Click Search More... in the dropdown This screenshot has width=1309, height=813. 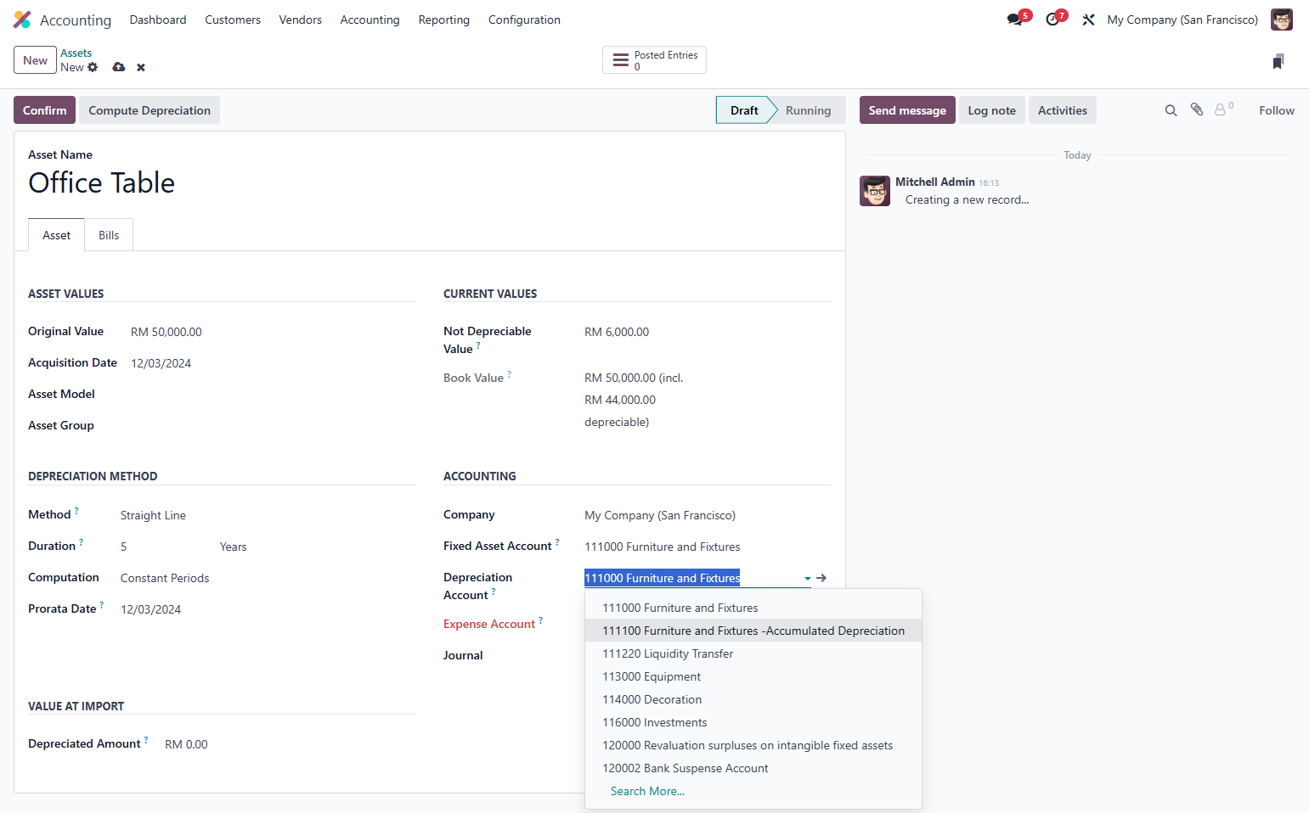pyautogui.click(x=647, y=791)
